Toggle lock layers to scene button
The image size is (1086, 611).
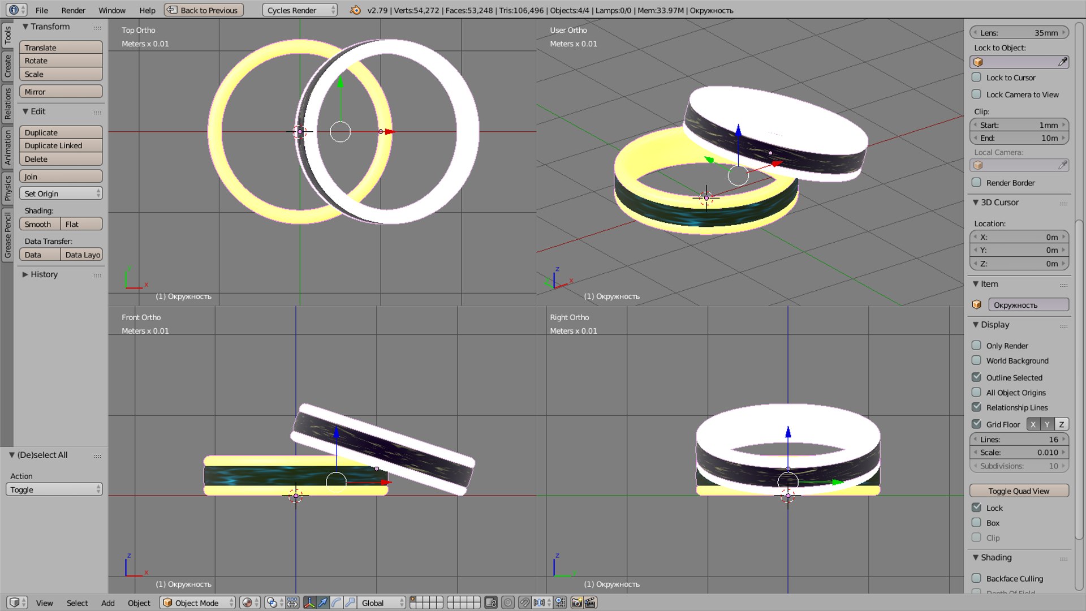491,603
